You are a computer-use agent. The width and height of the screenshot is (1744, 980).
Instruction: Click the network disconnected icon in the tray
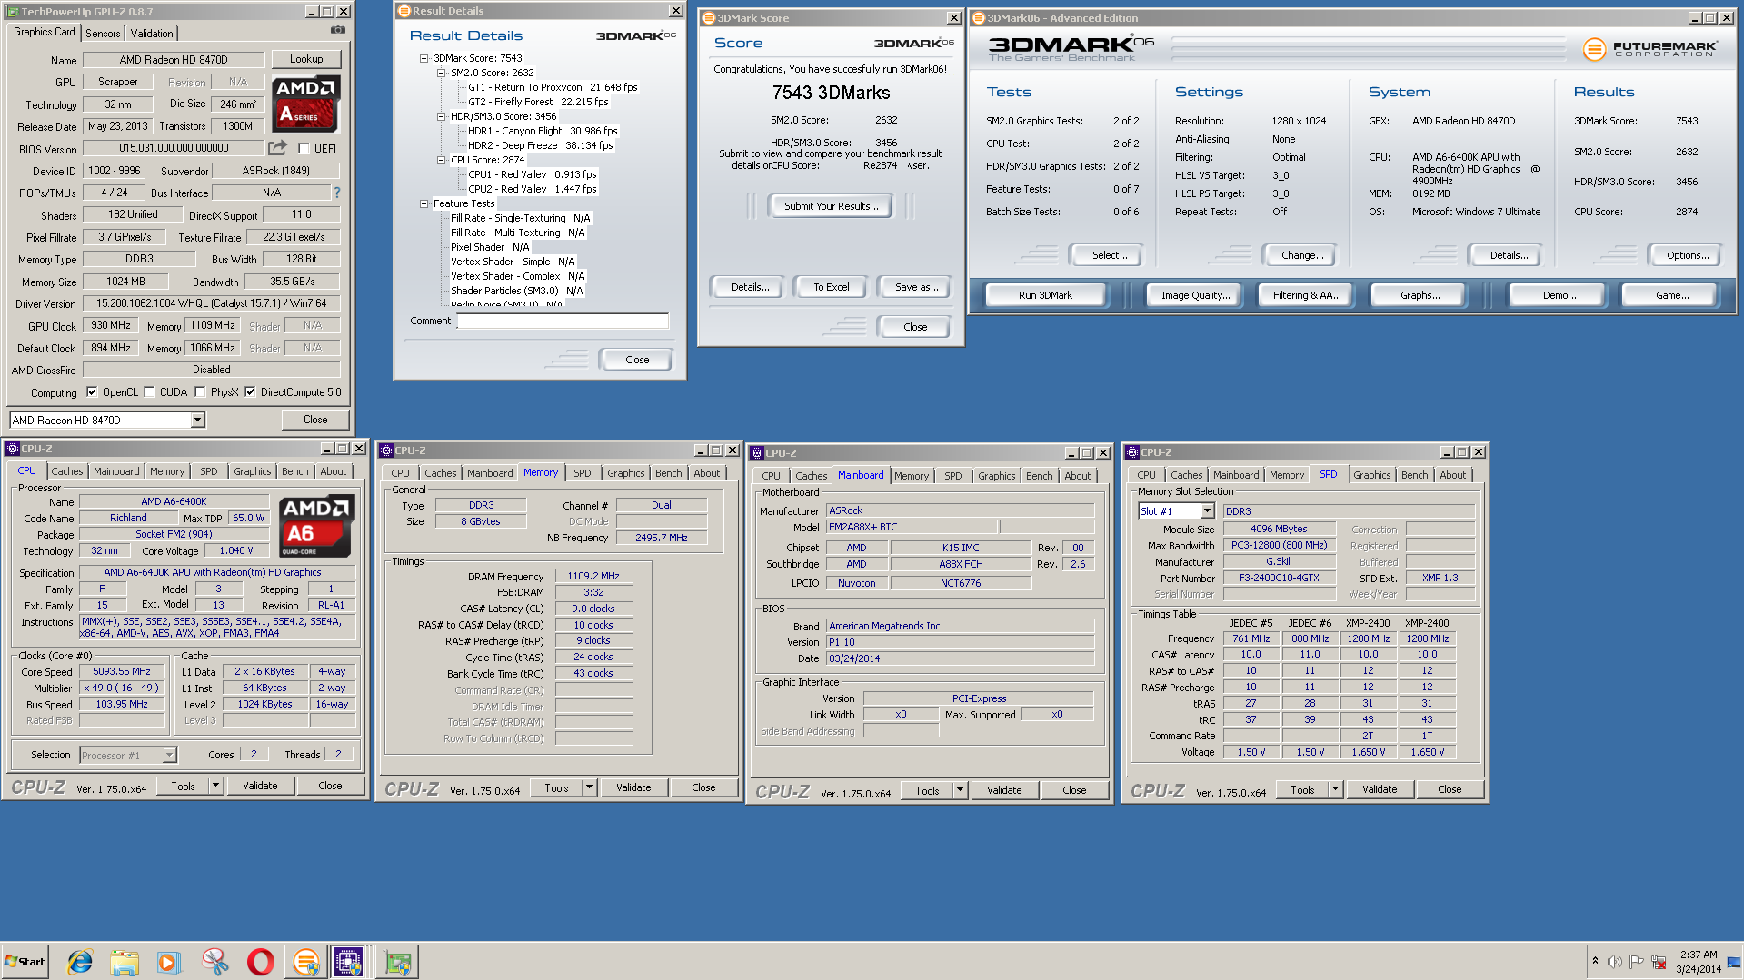[1659, 962]
